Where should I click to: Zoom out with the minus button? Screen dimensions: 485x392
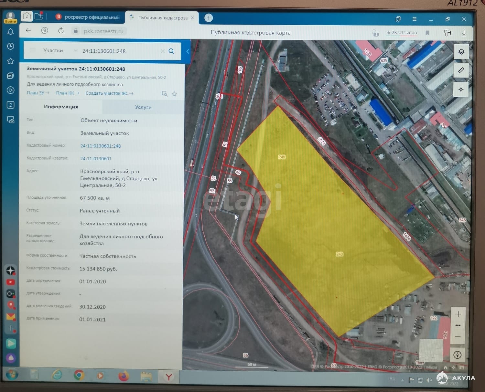[x=458, y=337]
